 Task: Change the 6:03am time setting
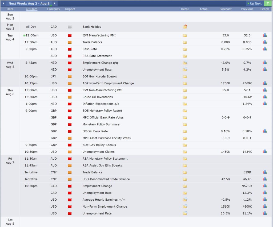32,9
